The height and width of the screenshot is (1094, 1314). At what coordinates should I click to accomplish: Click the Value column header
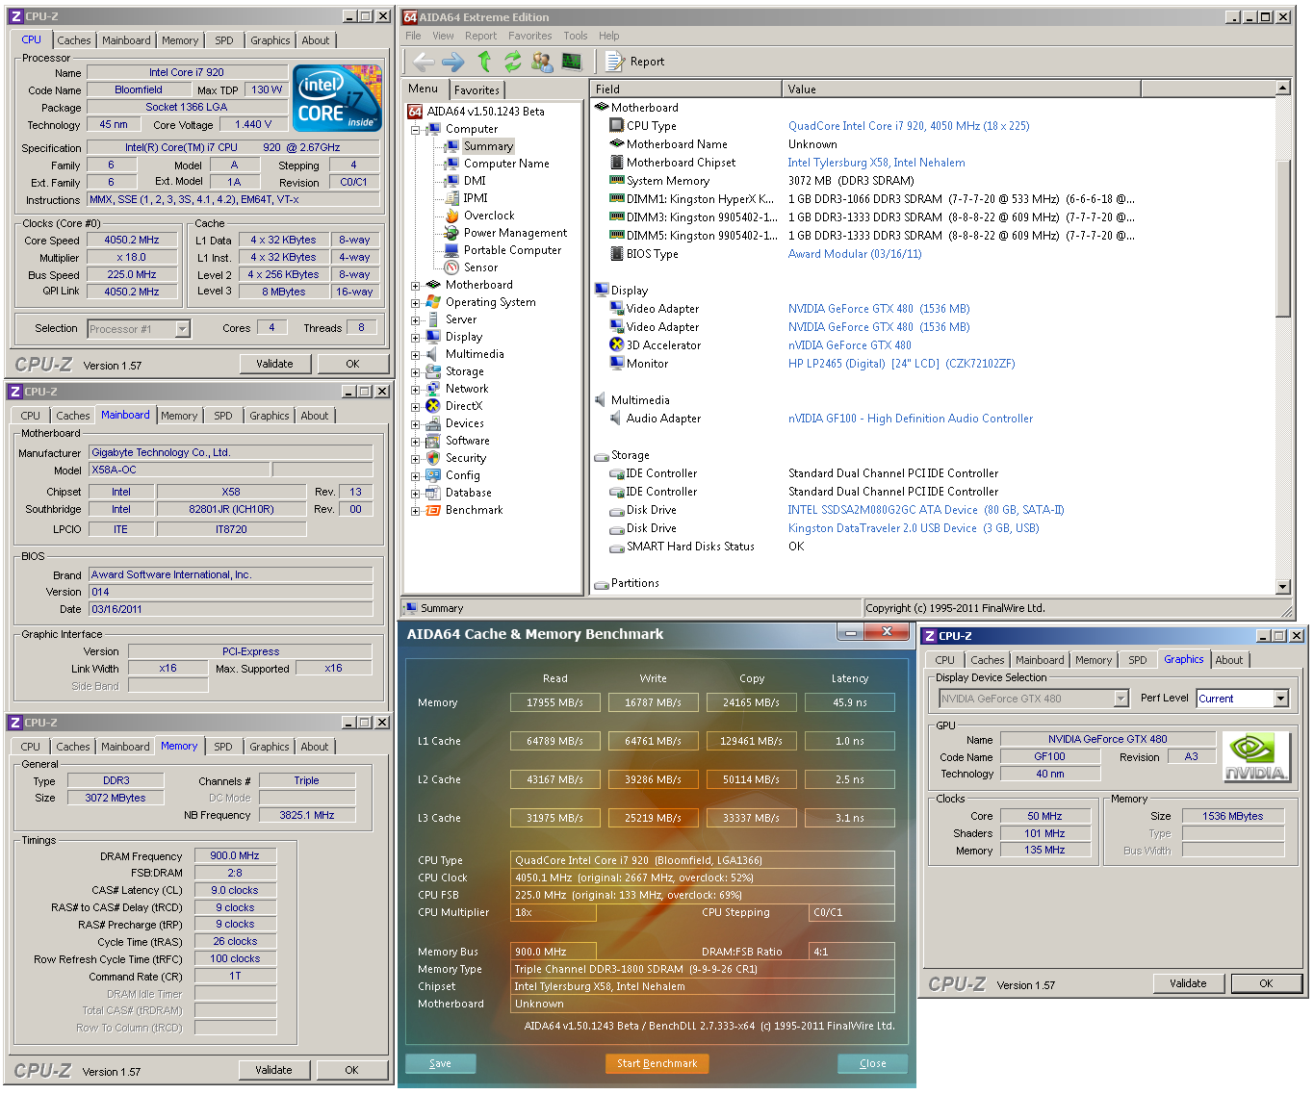click(961, 89)
